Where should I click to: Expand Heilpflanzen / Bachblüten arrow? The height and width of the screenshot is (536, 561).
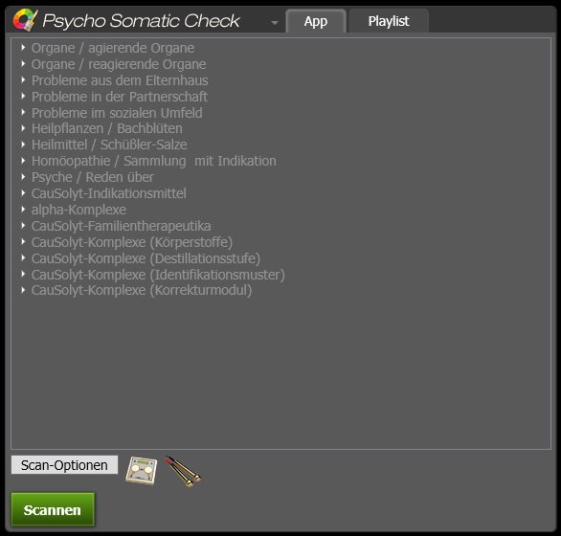(x=23, y=128)
